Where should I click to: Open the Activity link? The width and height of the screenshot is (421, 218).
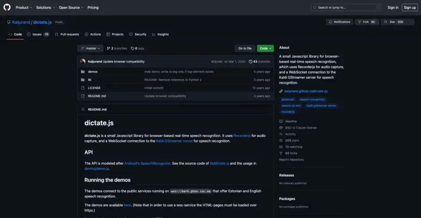click(288, 134)
